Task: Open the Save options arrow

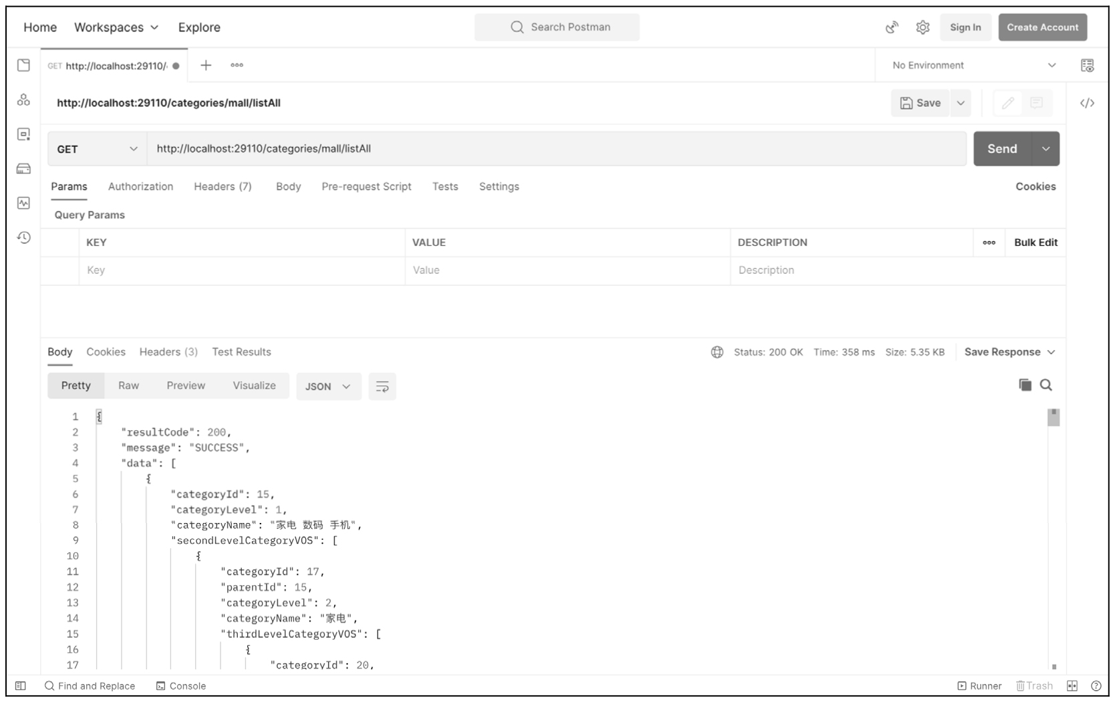Action: (x=961, y=103)
